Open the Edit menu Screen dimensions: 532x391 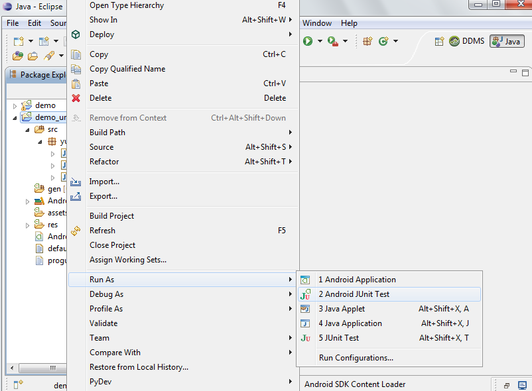[34, 23]
